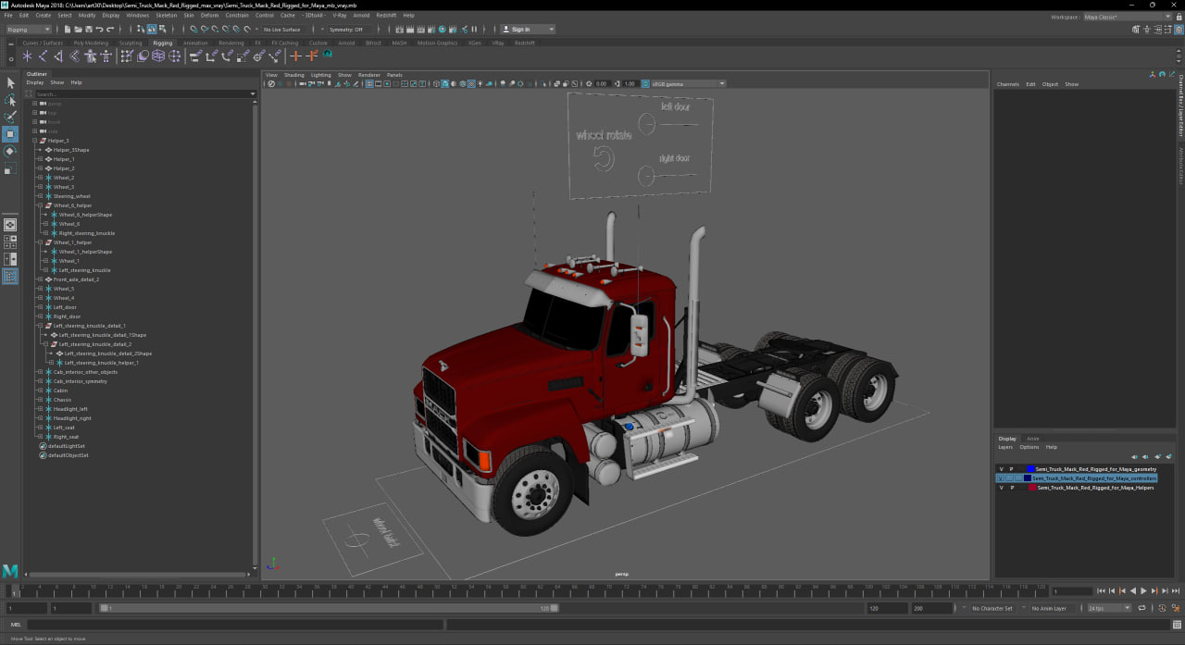
Task: Open the Symmetry: Off dropdown
Action: [x=349, y=30]
